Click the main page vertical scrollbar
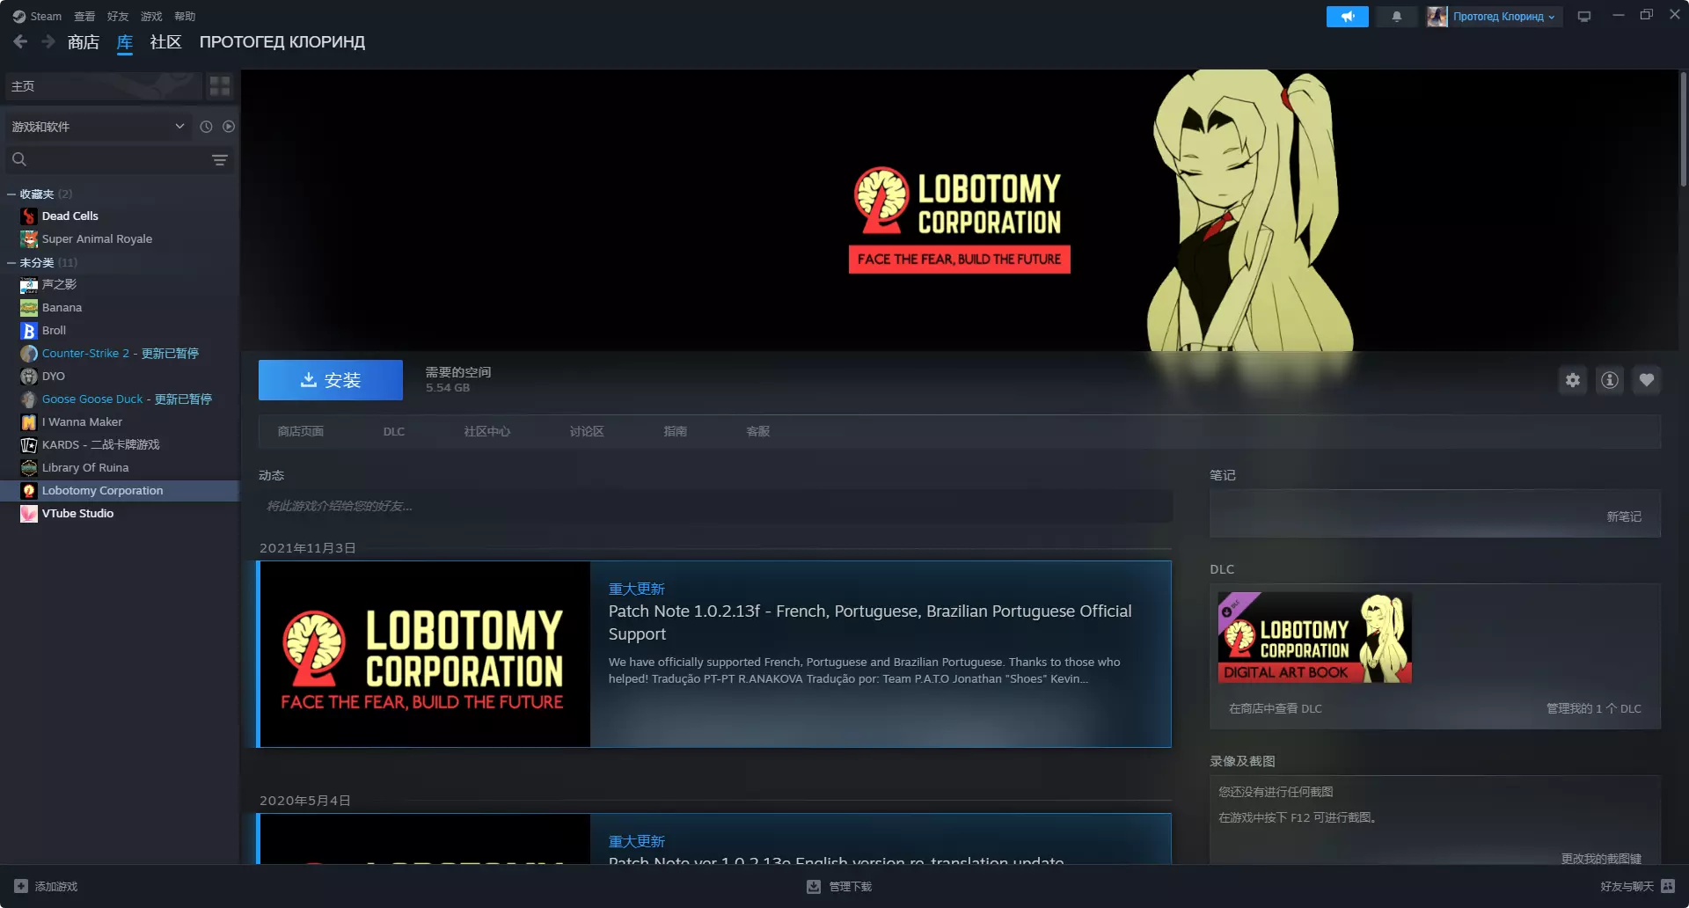1689x908 pixels. (x=1683, y=129)
